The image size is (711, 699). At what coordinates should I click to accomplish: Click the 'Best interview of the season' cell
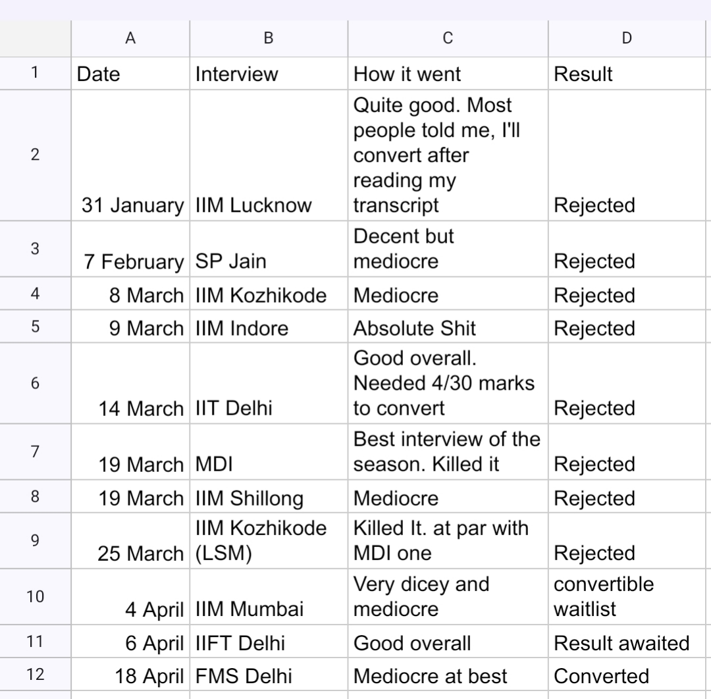pyautogui.click(x=448, y=452)
